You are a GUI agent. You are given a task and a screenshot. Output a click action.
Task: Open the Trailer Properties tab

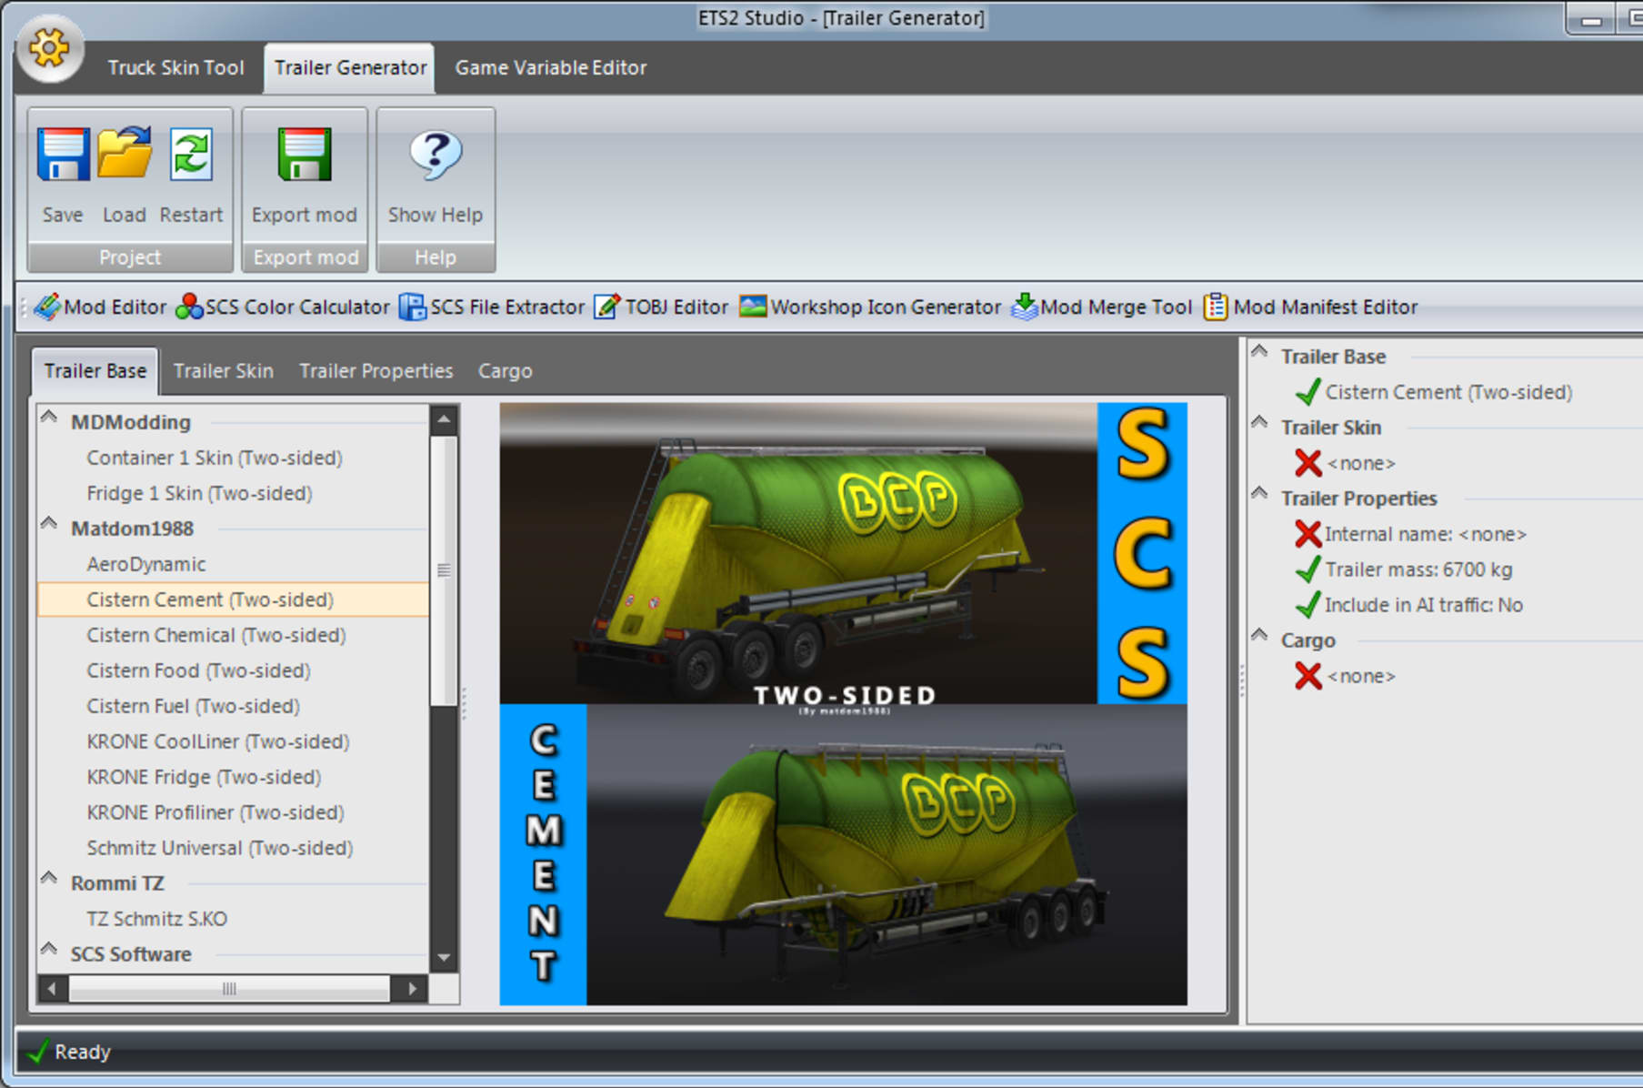tap(376, 371)
